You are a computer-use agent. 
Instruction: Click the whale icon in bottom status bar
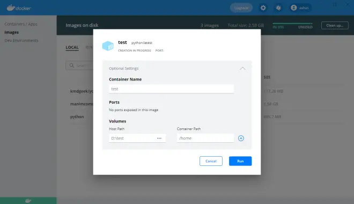click(28, 201)
